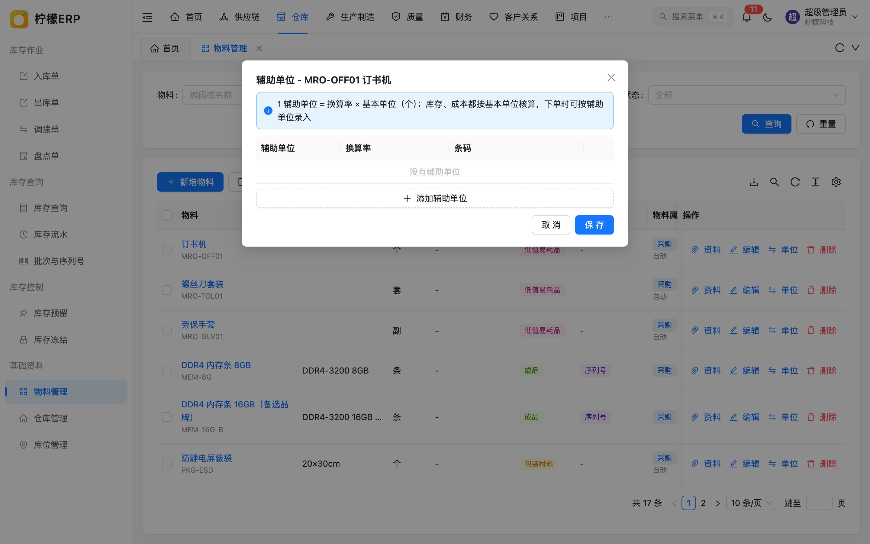Viewport: 870px width, 544px height.
Task: Close the 辅助单位 dialog
Action: (x=611, y=77)
